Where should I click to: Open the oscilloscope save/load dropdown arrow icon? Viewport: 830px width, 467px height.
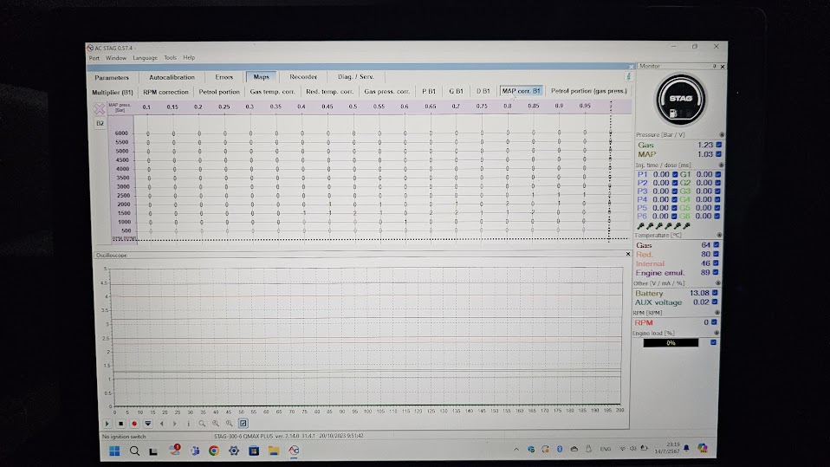pyautogui.click(x=147, y=424)
